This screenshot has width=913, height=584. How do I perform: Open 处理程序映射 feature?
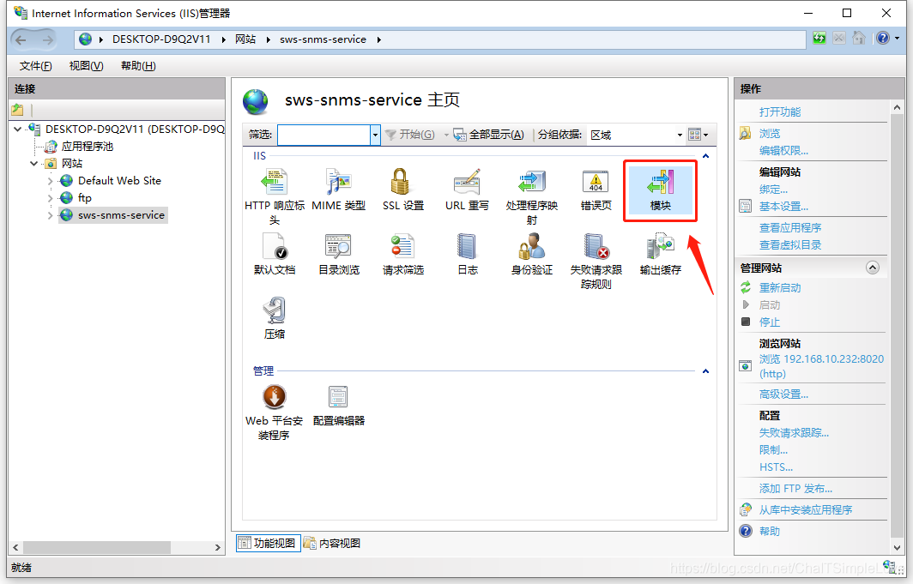[x=532, y=196]
